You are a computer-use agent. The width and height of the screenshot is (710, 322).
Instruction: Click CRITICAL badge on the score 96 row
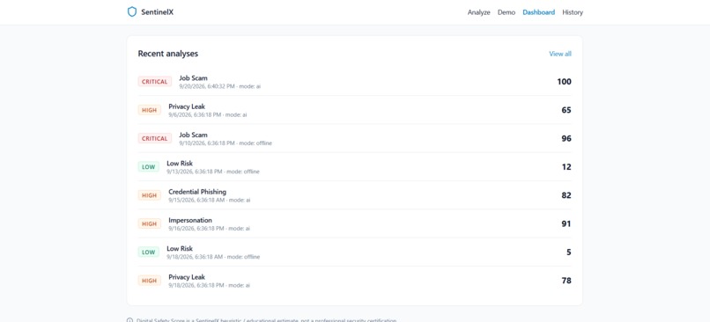coord(155,138)
